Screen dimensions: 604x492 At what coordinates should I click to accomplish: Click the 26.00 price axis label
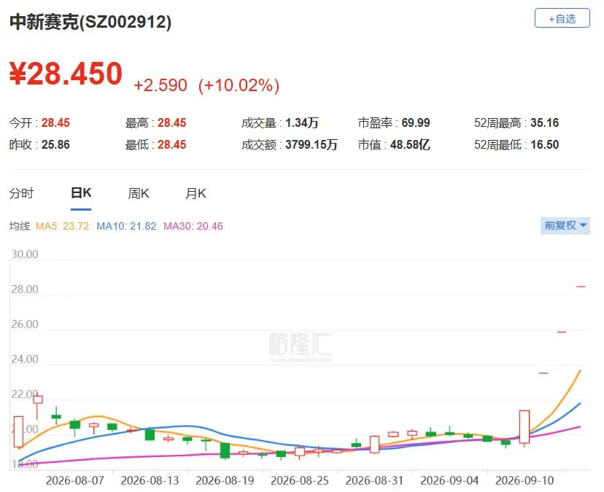coord(25,324)
